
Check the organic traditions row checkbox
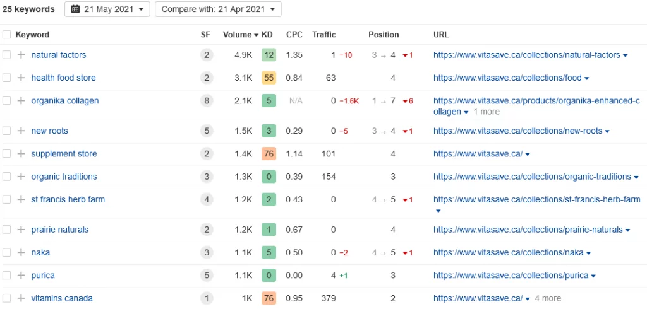(x=6, y=177)
